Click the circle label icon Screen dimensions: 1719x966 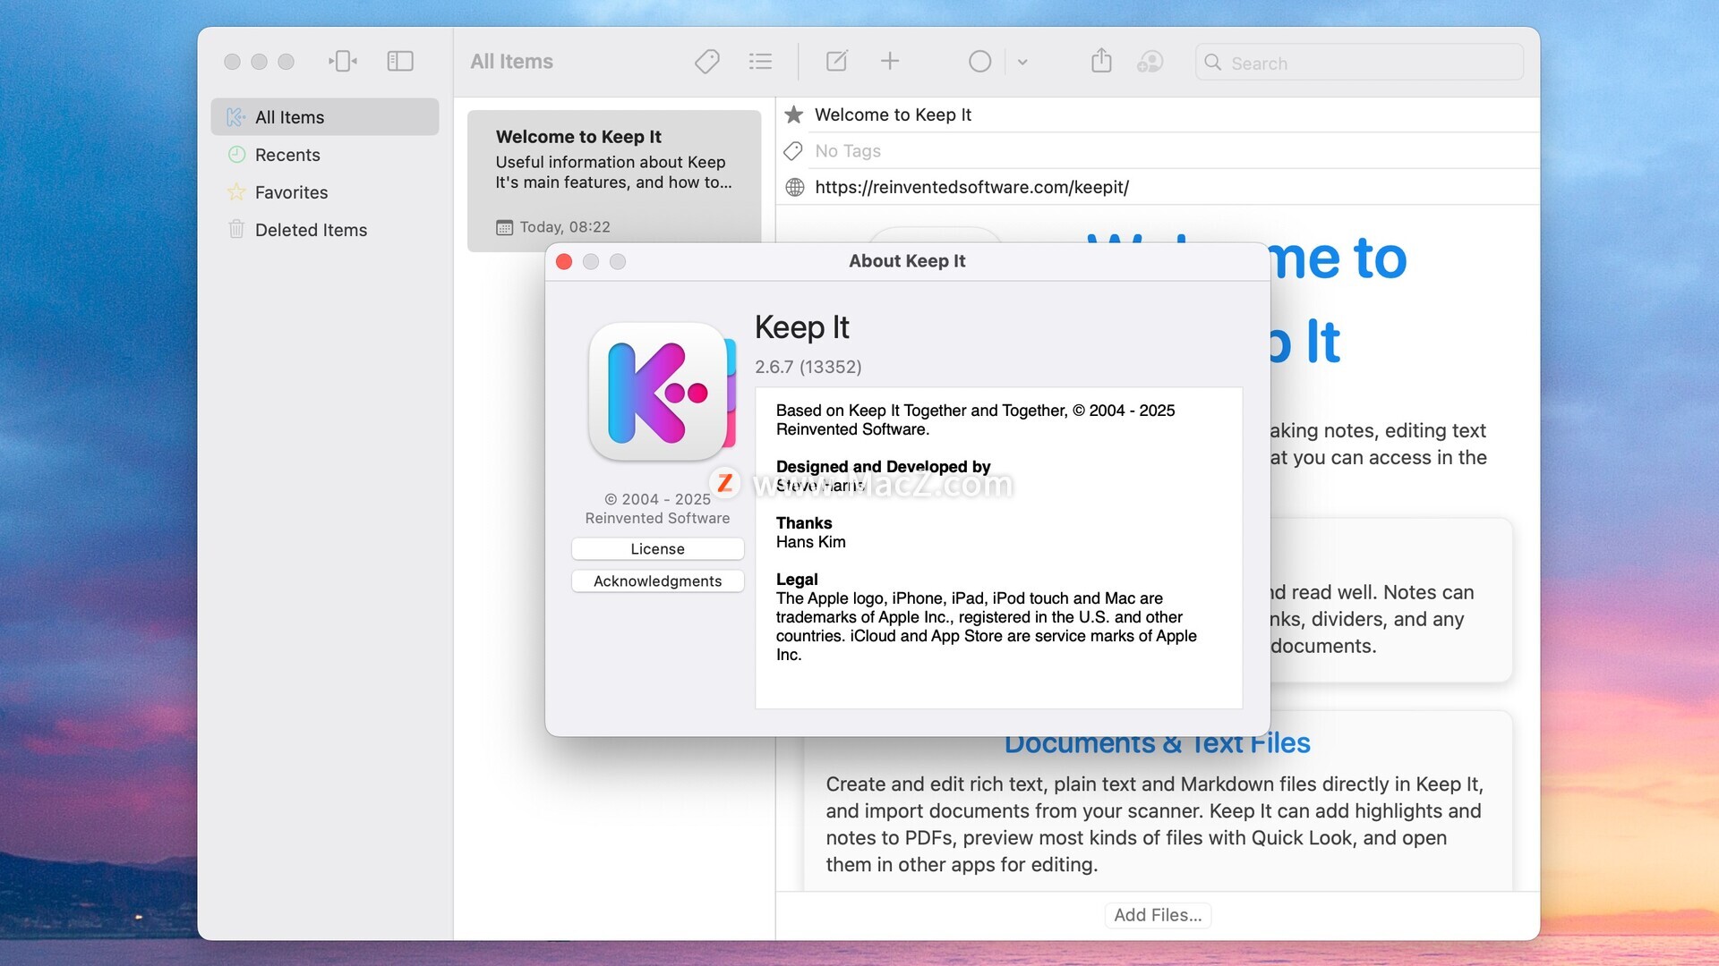click(x=980, y=61)
